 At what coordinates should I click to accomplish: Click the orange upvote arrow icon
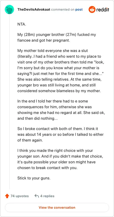[7, 196]
